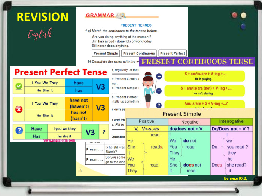Click the question circle icon beside teacher

159,105
